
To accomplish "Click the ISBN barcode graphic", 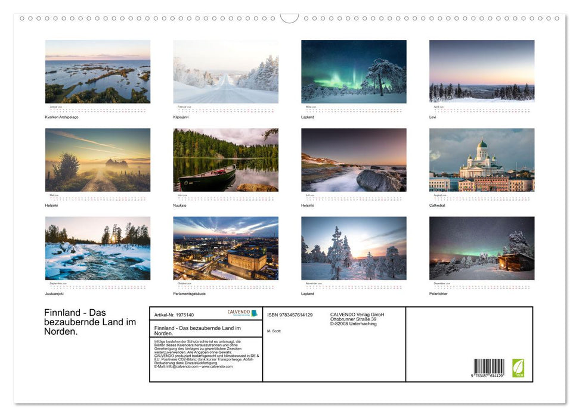I will pyautogui.click(x=489, y=366).
